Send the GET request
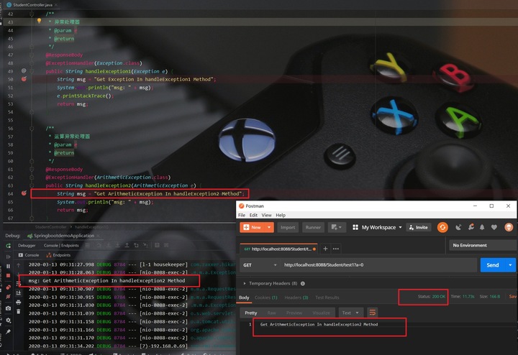The width and height of the screenshot is (518, 355). [493, 265]
